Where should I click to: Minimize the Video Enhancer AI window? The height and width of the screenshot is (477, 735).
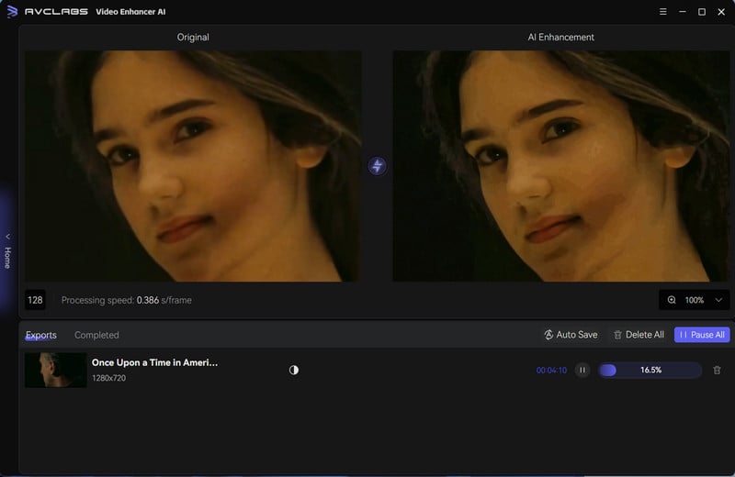683,11
